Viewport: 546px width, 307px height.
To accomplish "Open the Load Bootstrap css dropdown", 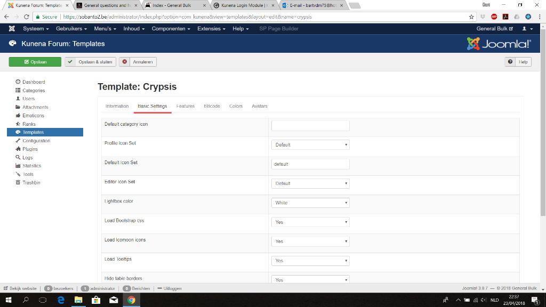I will pyautogui.click(x=310, y=222).
